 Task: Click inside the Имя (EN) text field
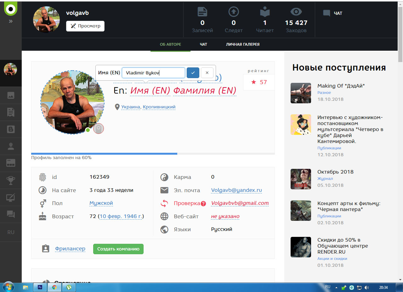pyautogui.click(x=153, y=73)
